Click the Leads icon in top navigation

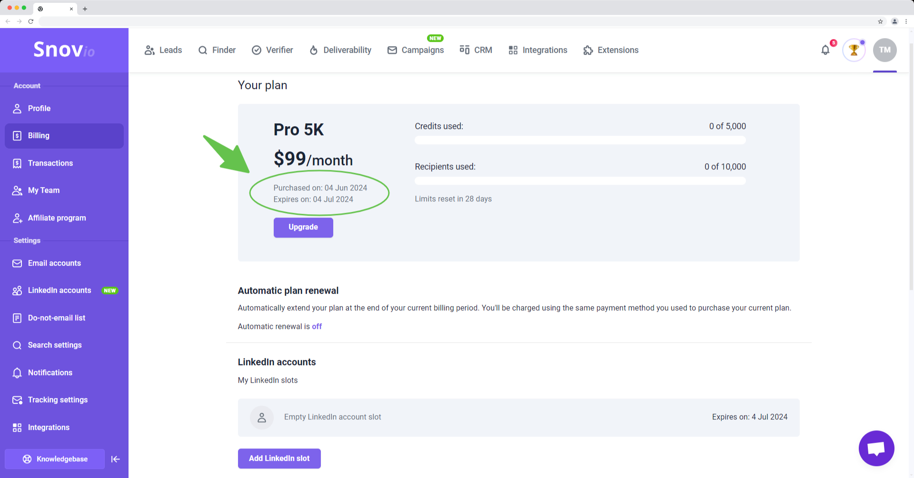[x=149, y=50]
